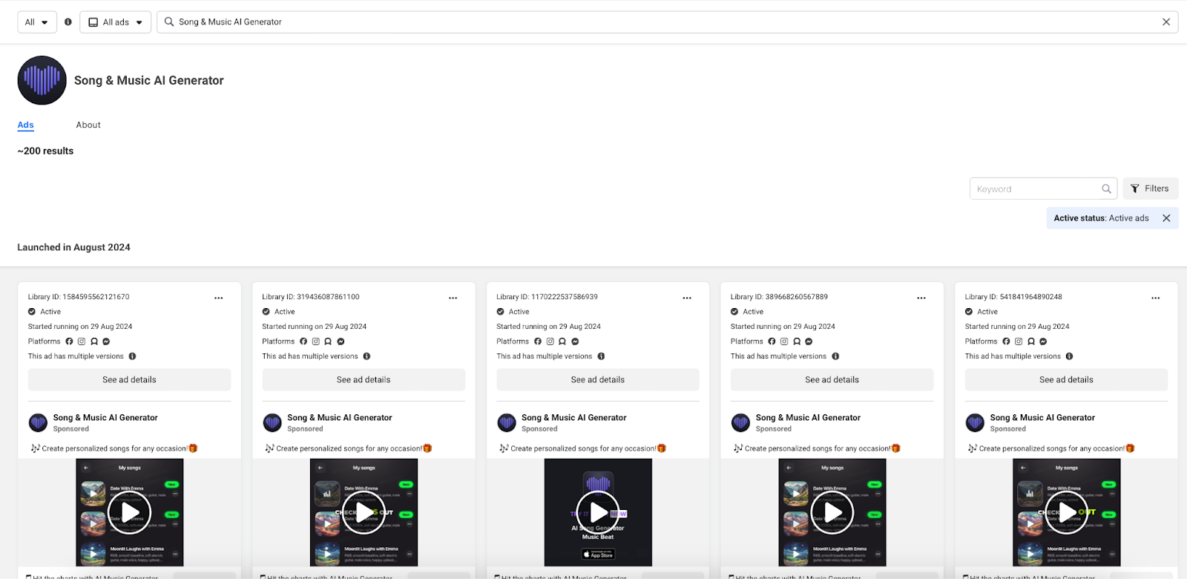Click Instagram platform icon on ad 389668260567889
This screenshot has height=579, width=1187.
[784, 341]
